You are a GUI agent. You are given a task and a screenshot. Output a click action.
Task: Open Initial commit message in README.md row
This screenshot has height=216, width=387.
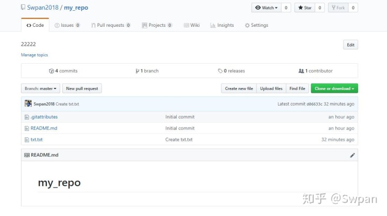[x=180, y=128]
